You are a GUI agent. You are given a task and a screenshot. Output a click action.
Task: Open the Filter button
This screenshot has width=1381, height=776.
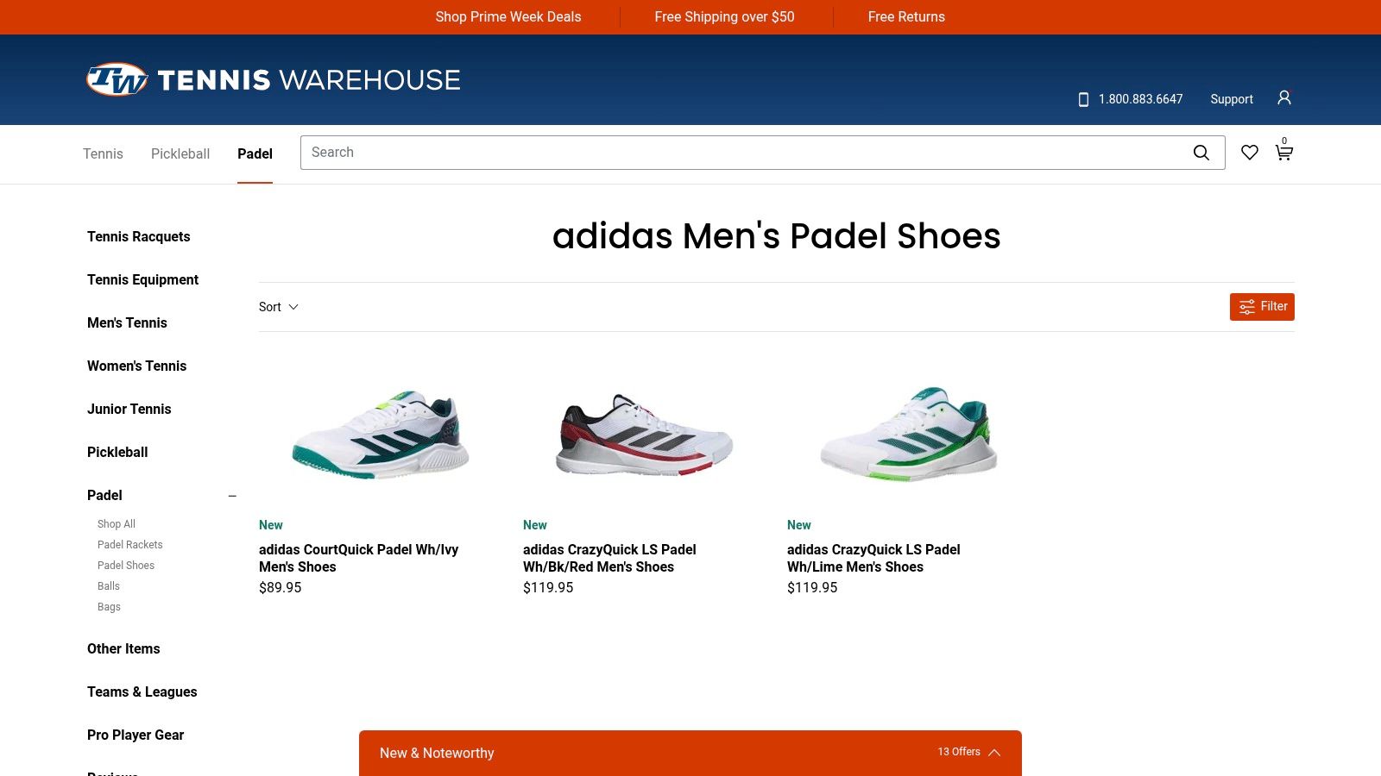click(x=1261, y=307)
